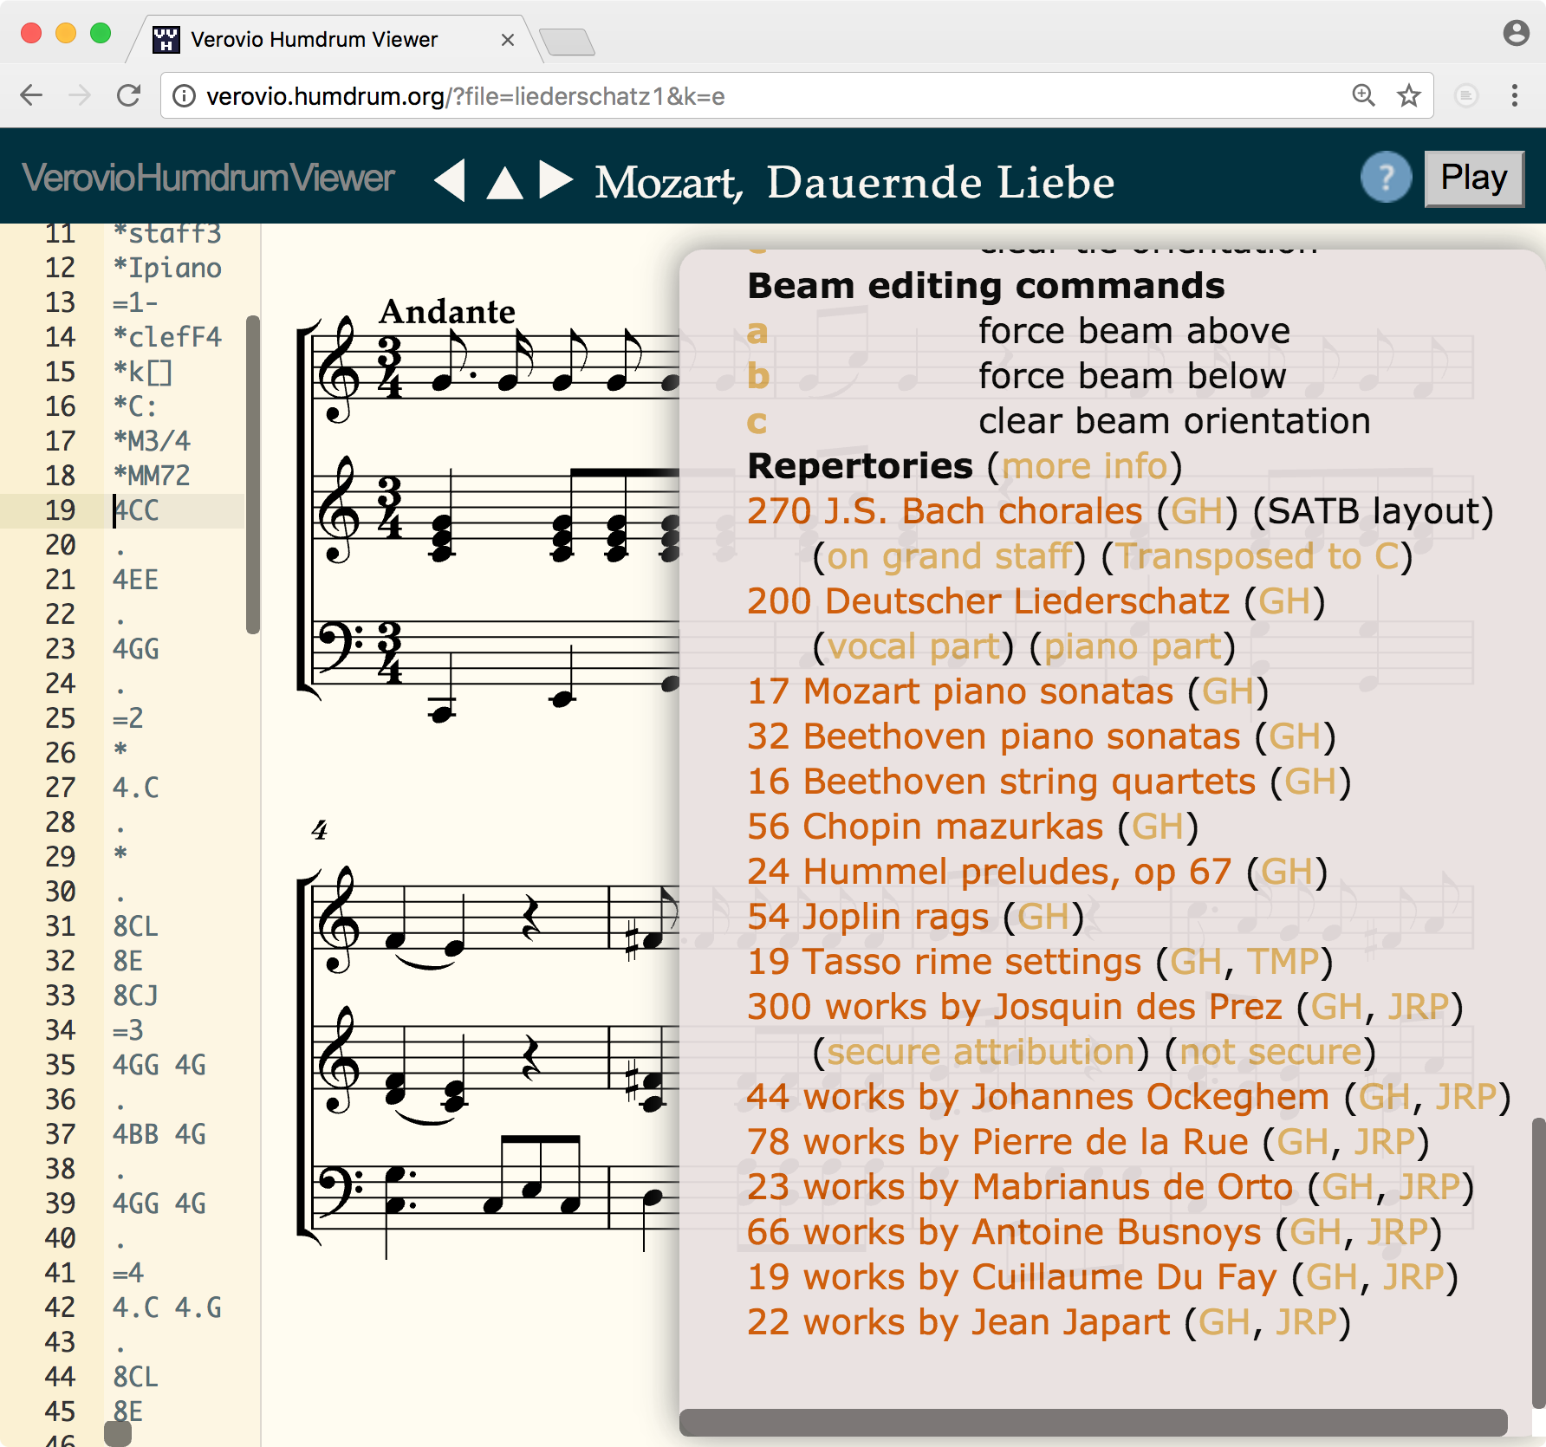Image resolution: width=1546 pixels, height=1447 pixels.
Task: Open 19 Tasso rime settings
Action: tap(944, 962)
